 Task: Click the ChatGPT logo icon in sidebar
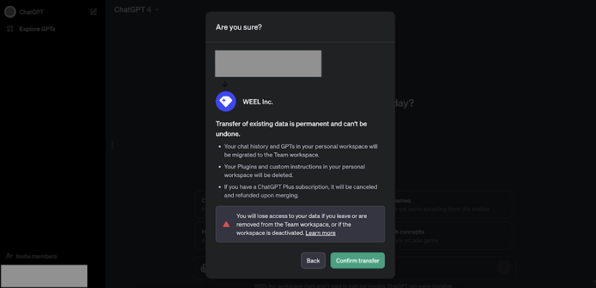pos(10,11)
